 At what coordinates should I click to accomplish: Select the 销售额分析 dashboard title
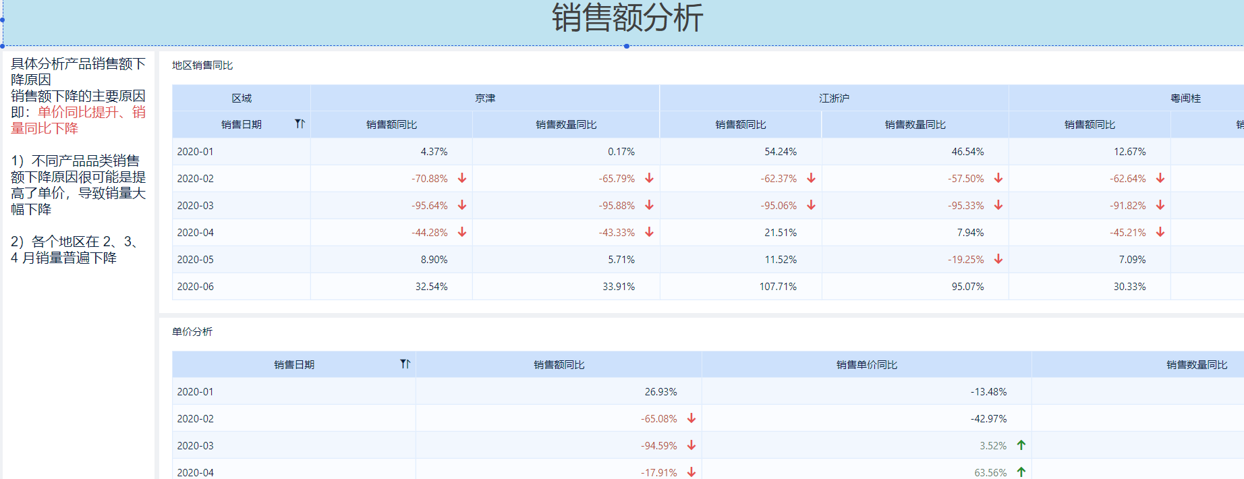[x=627, y=18]
